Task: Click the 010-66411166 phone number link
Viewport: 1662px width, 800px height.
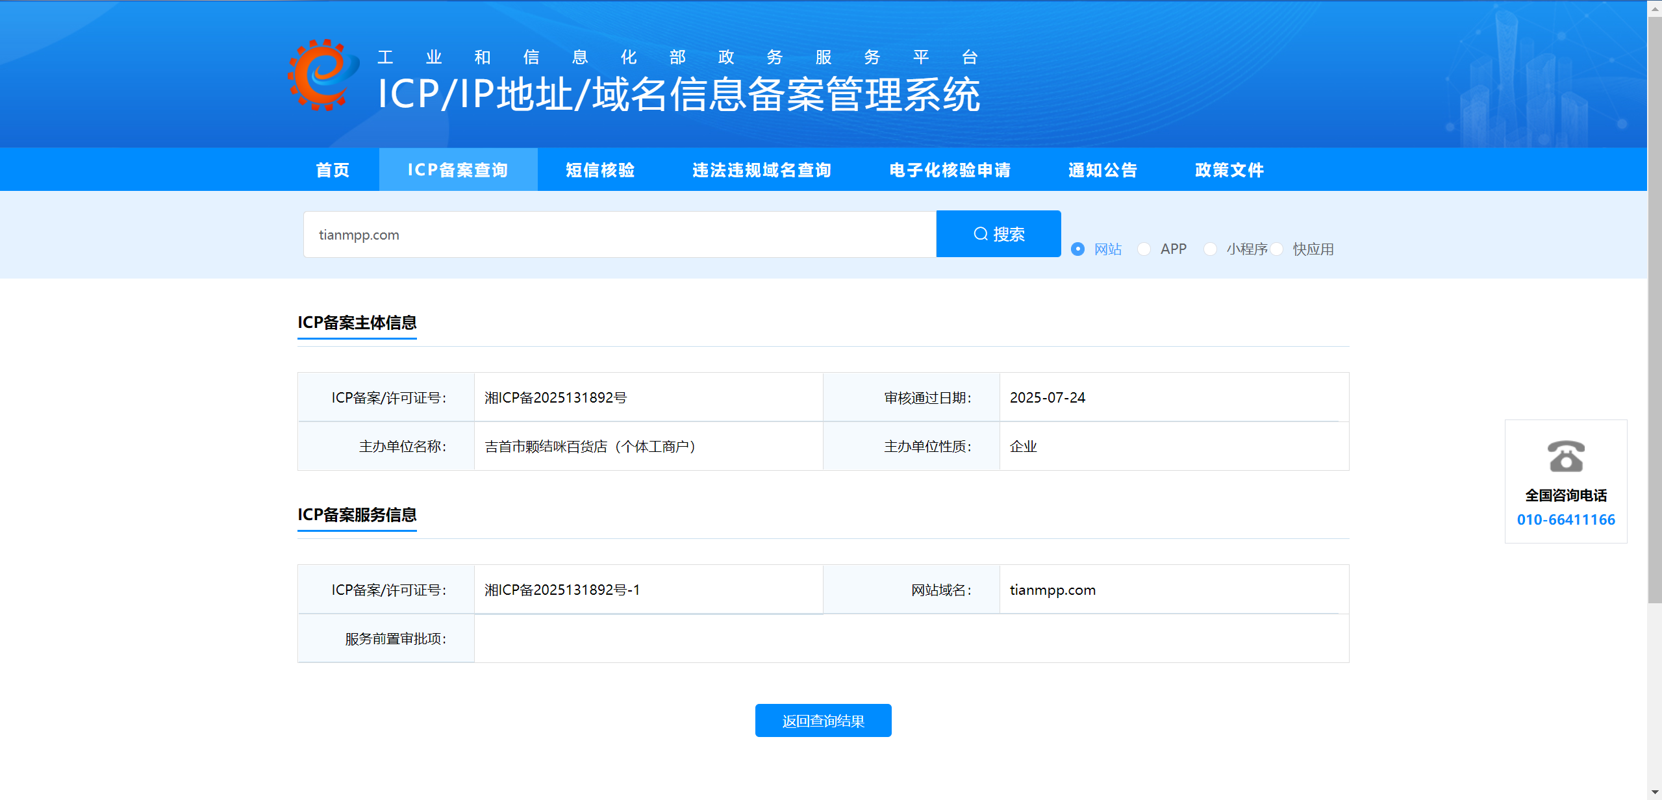Action: pos(1565,519)
